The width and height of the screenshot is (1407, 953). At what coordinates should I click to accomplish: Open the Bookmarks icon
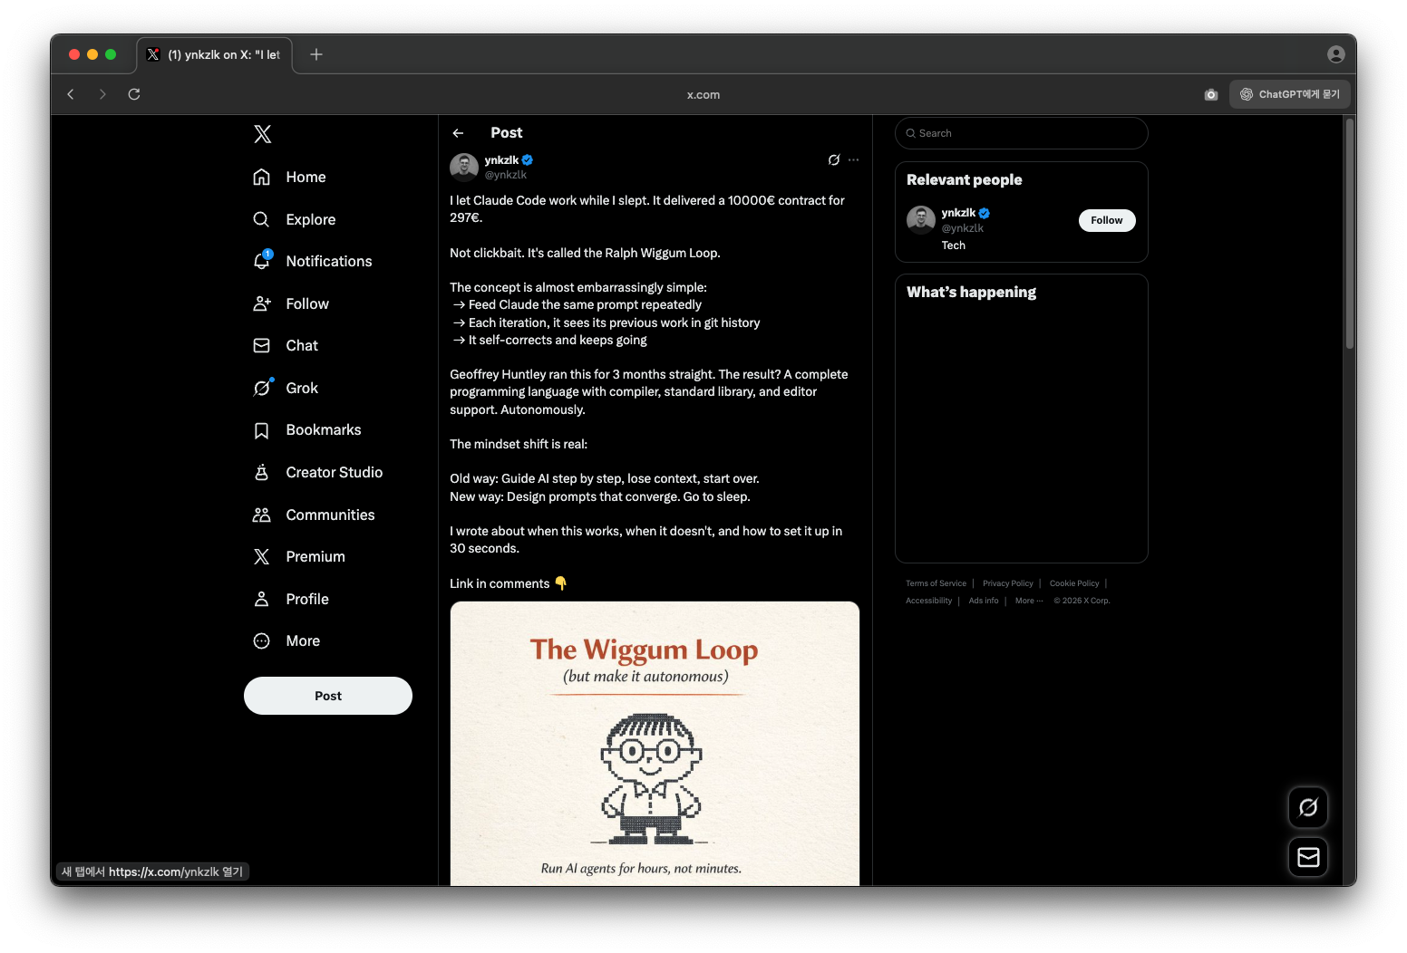pos(262,430)
